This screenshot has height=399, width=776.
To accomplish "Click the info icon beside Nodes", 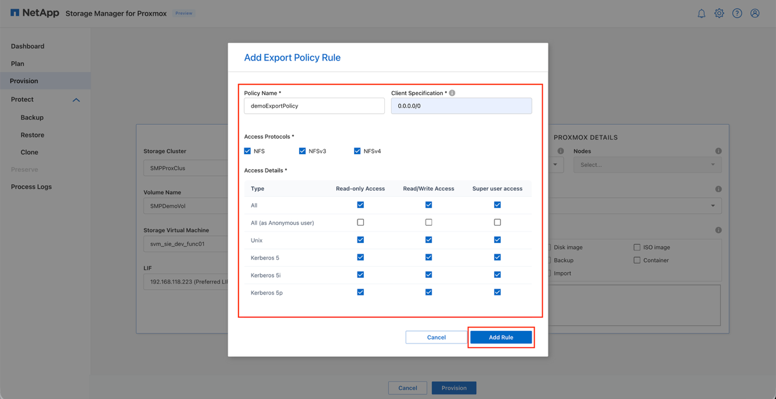I will tap(718, 151).
